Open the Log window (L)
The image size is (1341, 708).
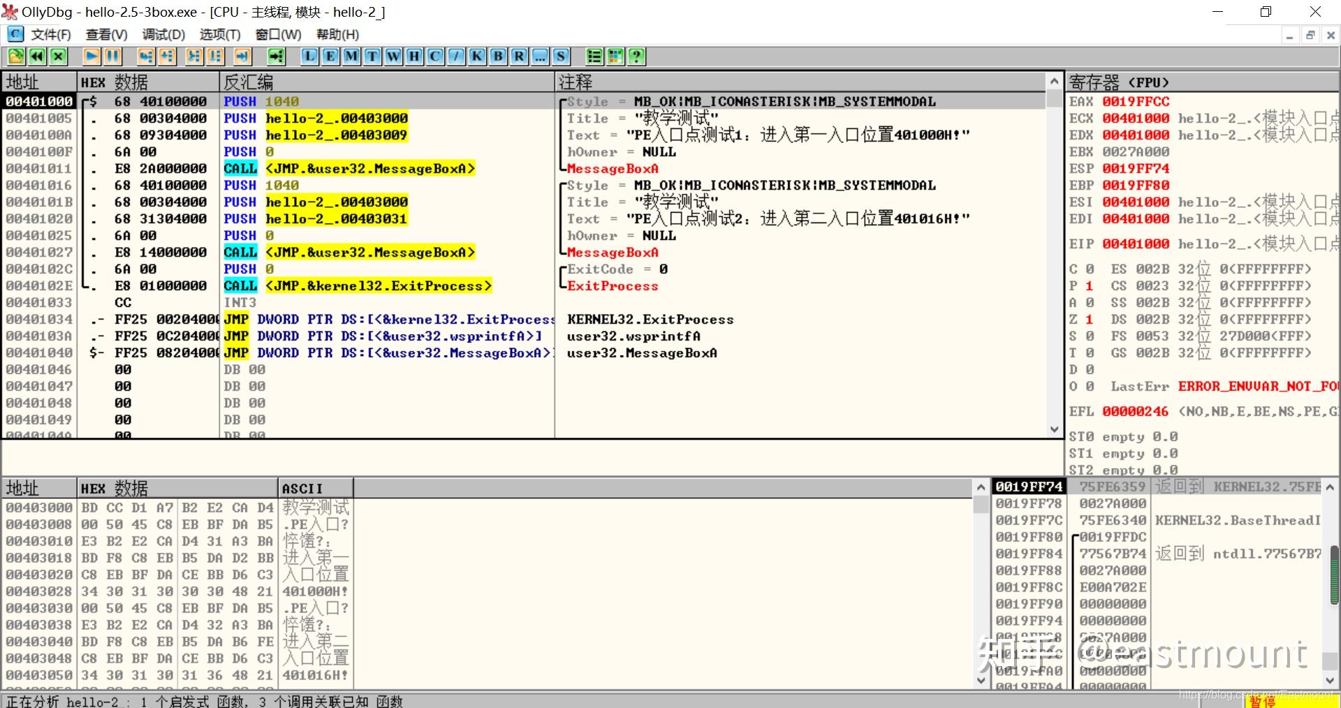click(x=309, y=57)
